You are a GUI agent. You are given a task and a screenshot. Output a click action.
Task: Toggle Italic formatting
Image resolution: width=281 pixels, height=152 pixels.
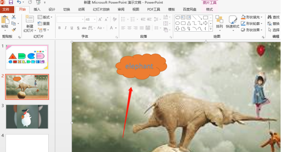(66, 28)
